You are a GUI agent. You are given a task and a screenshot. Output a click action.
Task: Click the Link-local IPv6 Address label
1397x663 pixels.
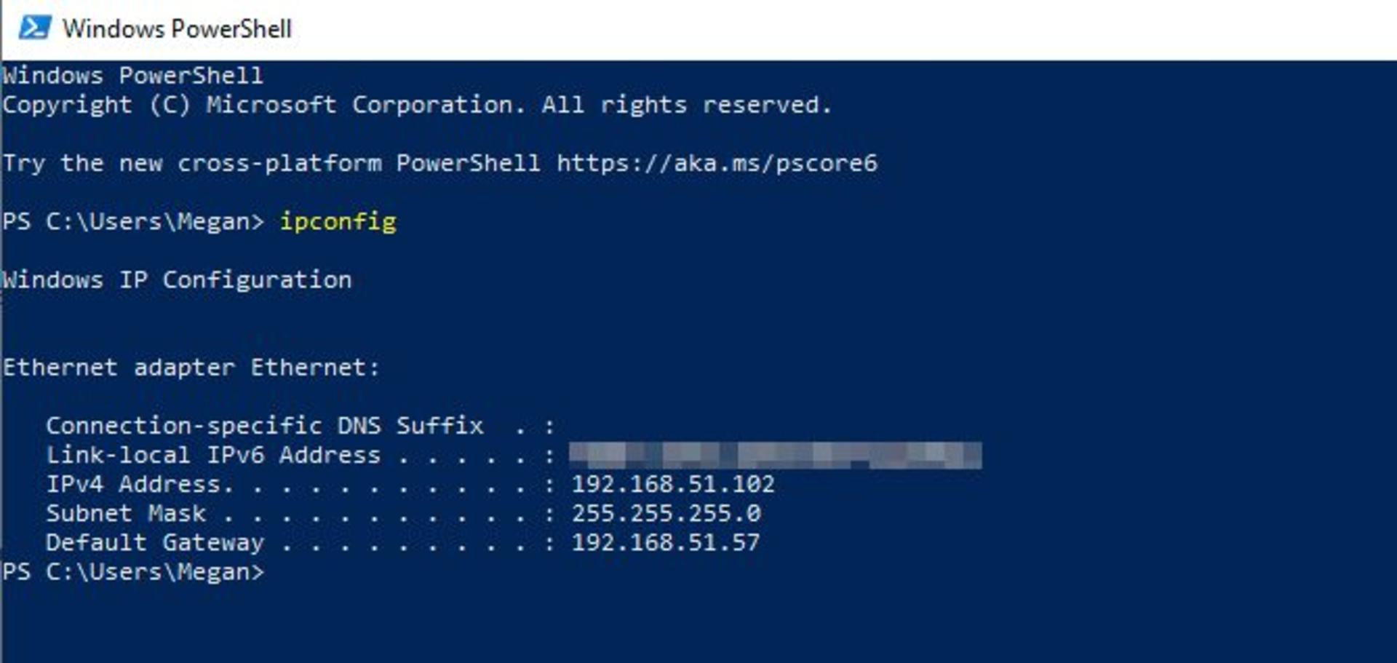(x=213, y=455)
